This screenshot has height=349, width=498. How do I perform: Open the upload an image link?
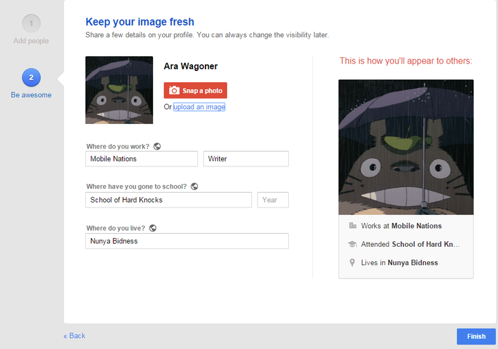point(199,107)
